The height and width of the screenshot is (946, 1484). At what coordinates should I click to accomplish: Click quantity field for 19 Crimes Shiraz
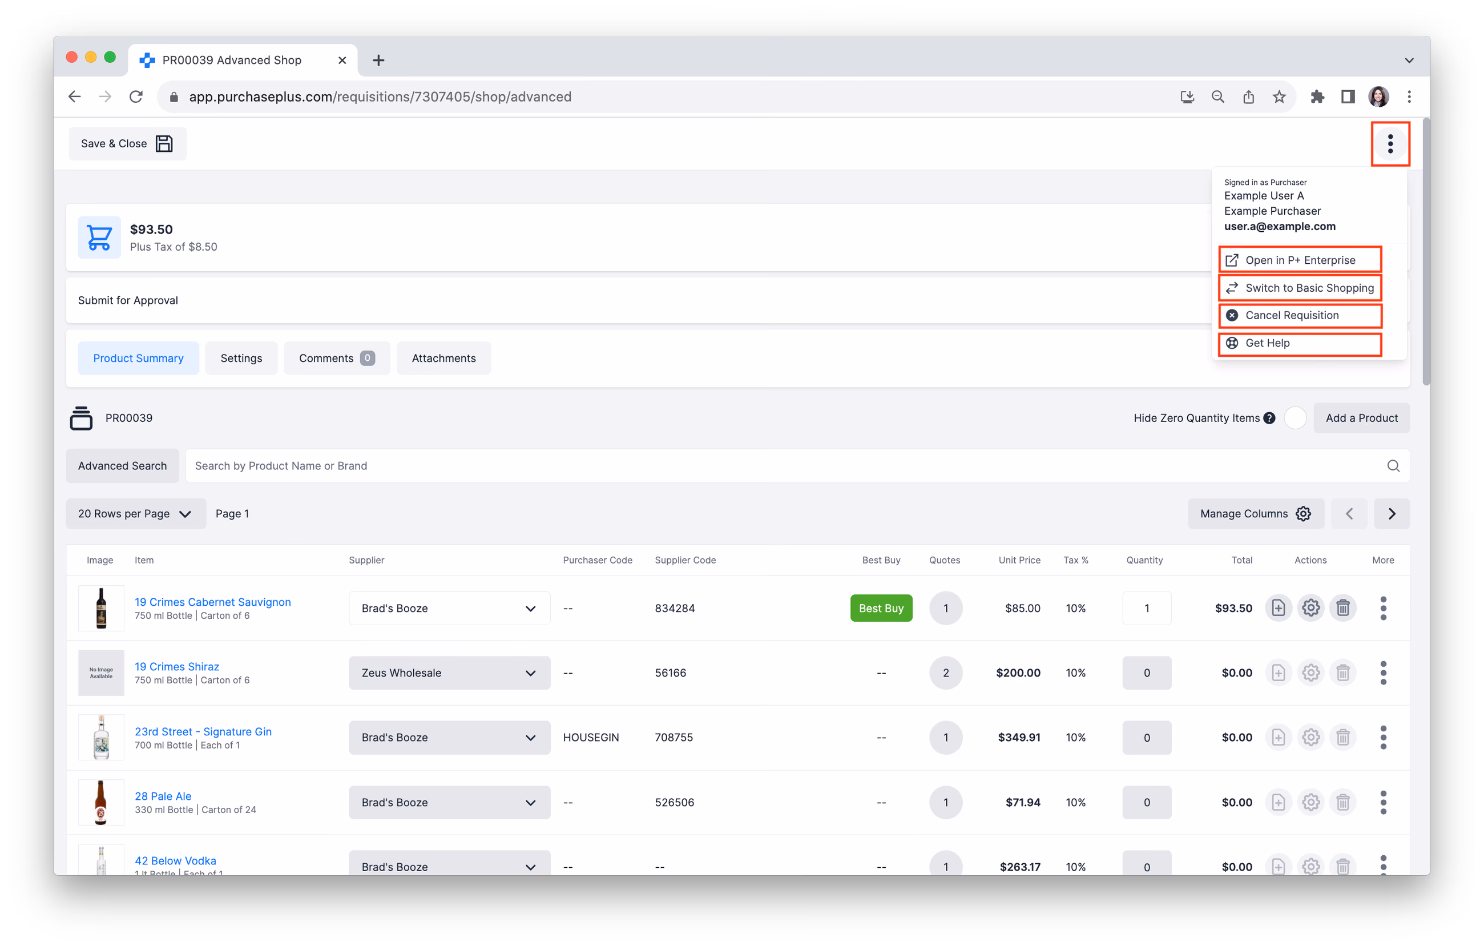1146,673
